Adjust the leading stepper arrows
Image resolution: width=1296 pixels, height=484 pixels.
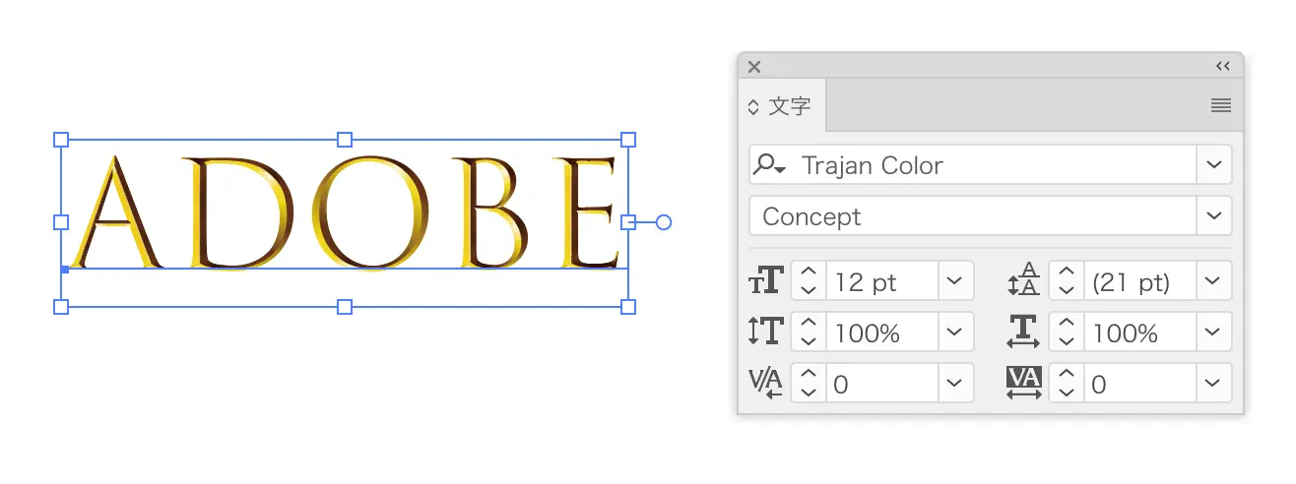click(1067, 281)
